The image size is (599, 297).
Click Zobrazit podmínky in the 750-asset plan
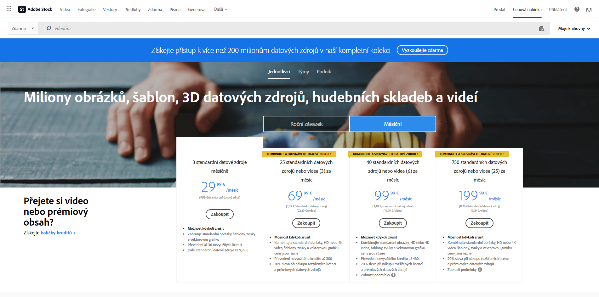coord(462,270)
